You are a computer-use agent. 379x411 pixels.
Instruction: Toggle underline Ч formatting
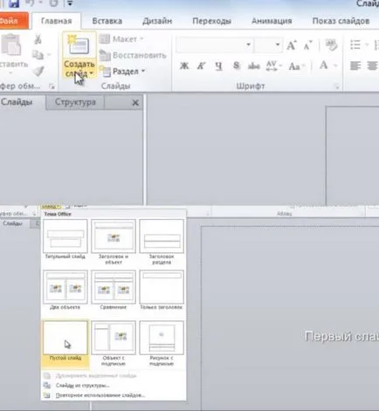(x=218, y=66)
